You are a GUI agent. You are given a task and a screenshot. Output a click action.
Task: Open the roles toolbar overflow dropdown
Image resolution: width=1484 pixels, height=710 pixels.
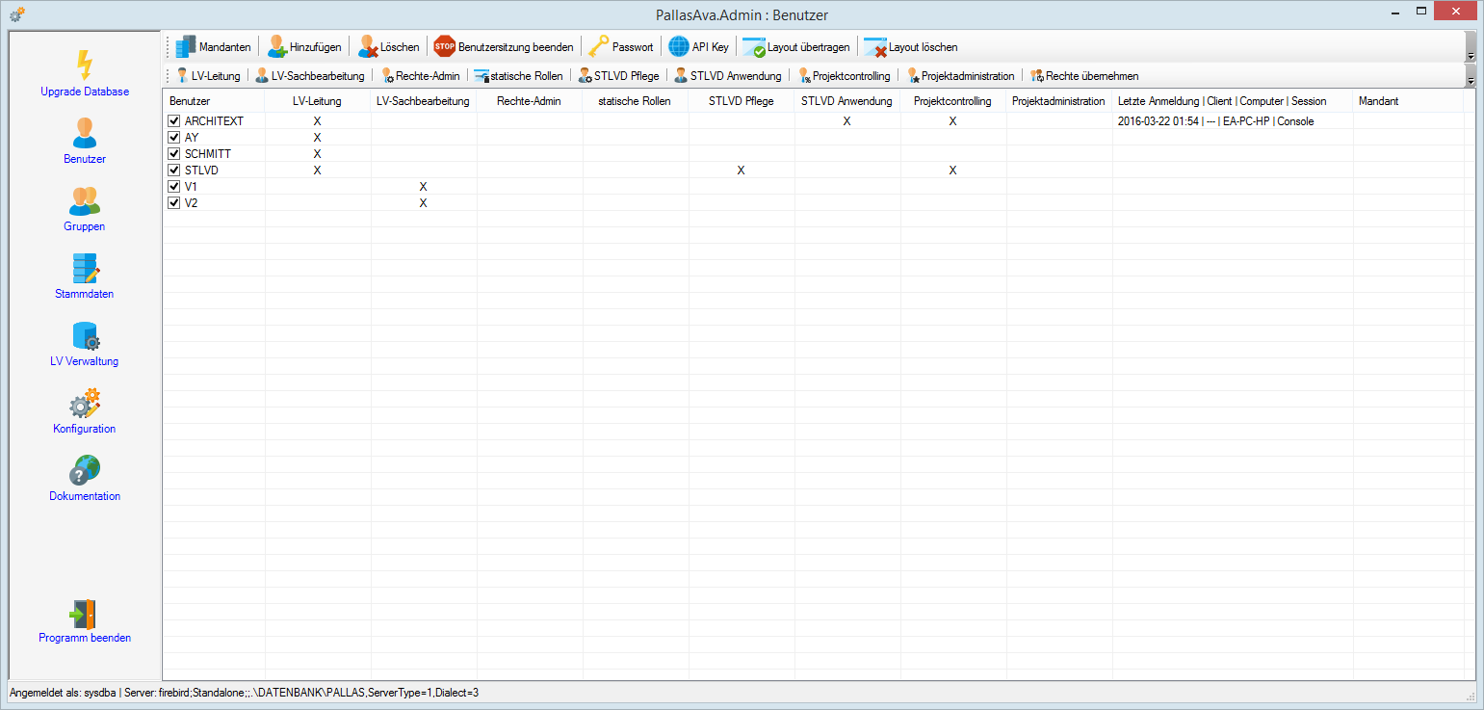pos(1471,75)
